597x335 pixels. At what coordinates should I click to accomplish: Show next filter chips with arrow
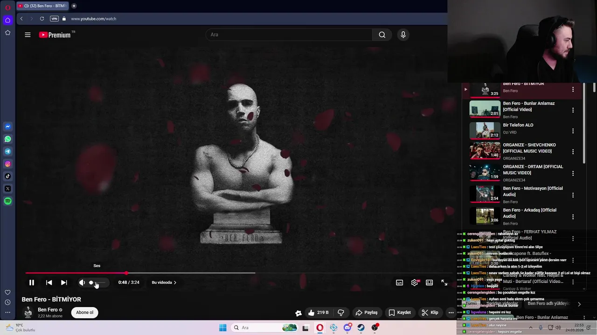pyautogui.click(x=579, y=304)
